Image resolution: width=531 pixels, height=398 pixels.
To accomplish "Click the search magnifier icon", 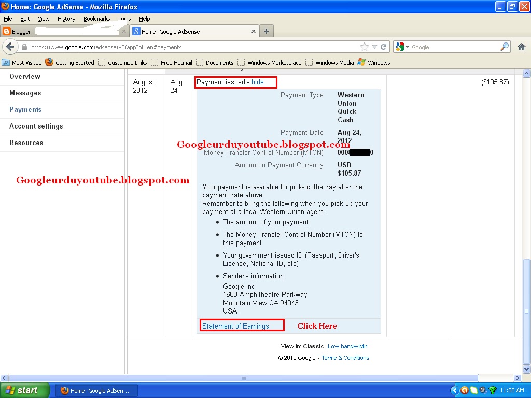I will [505, 47].
